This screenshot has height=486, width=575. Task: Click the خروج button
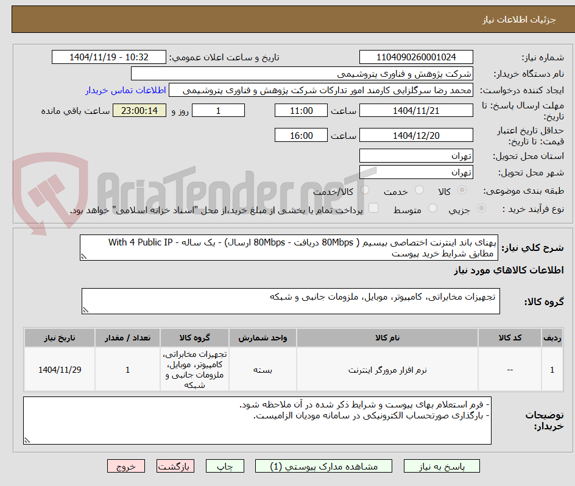(126, 466)
